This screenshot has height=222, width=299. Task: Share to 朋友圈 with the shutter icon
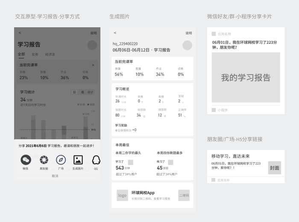(44, 160)
